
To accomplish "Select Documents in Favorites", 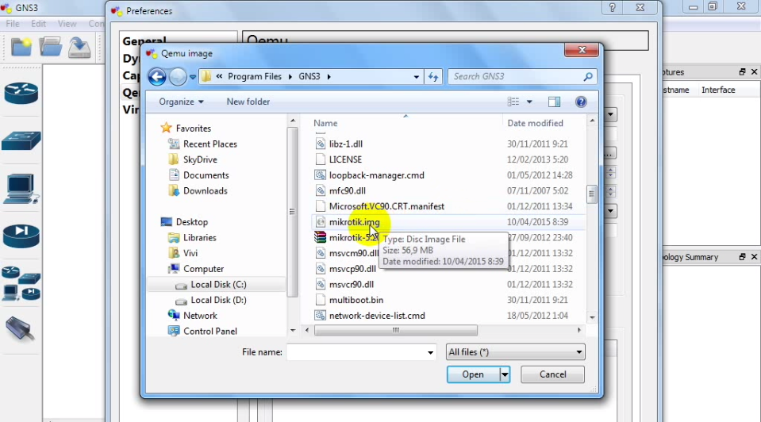I will tap(206, 175).
